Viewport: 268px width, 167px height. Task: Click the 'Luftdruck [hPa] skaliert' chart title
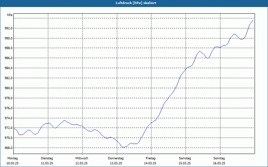click(136, 3)
